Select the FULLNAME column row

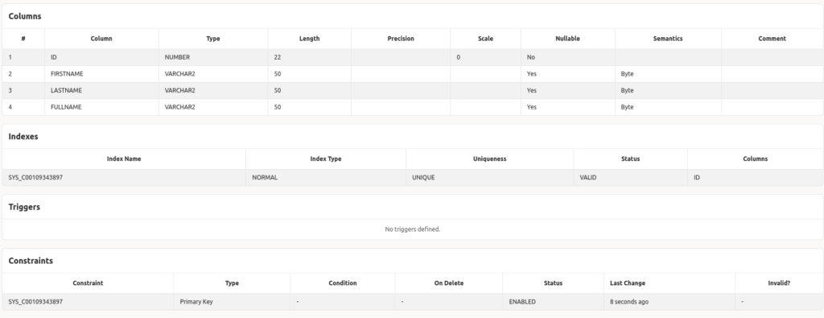[x=413, y=107]
